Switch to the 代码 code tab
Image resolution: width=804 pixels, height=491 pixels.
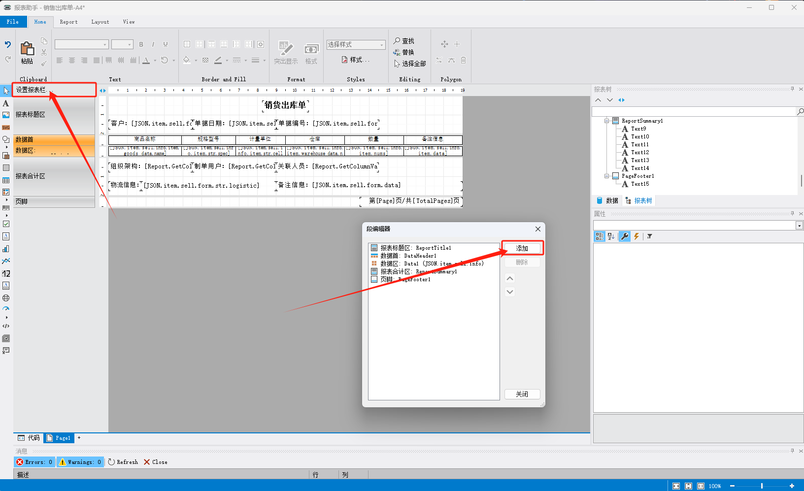point(29,438)
